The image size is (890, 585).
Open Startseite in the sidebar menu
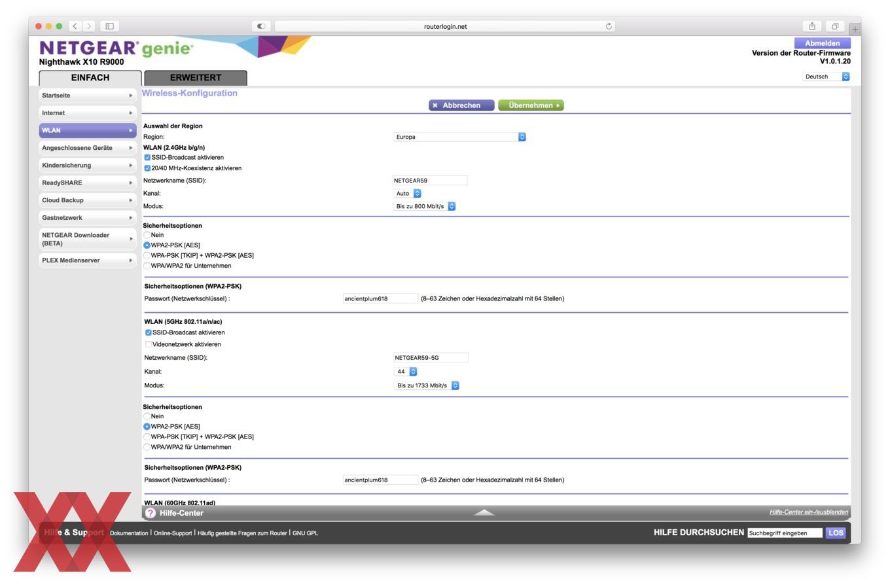coord(88,96)
